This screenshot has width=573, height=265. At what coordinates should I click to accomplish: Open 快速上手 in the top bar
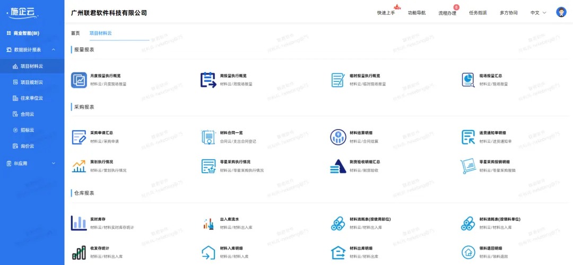click(386, 13)
